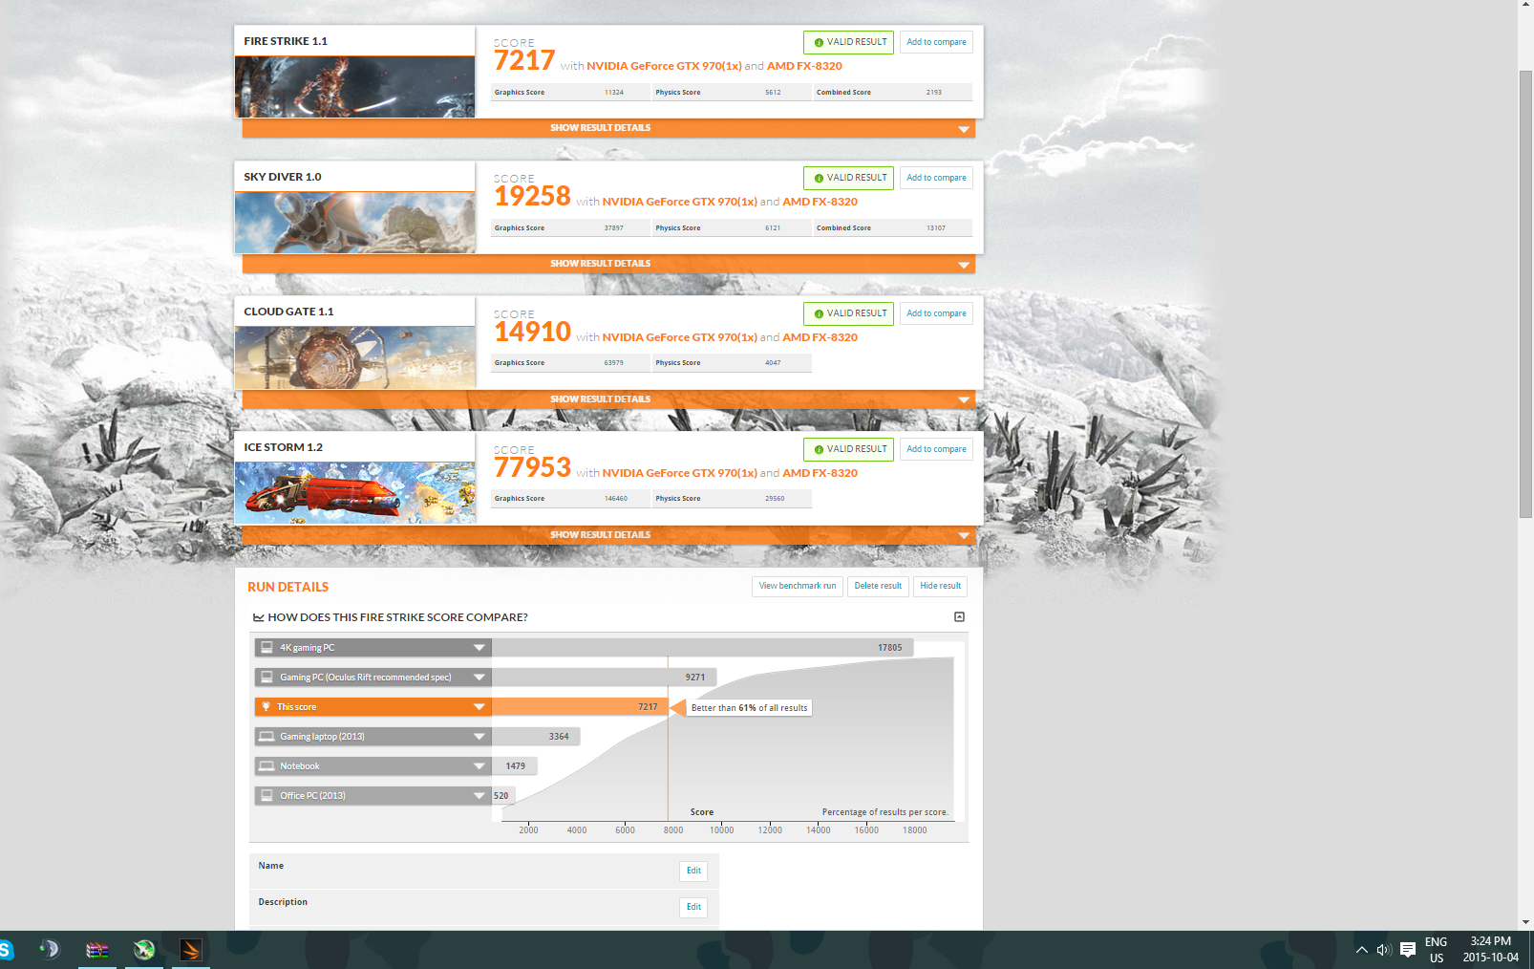Expand the Gaming PC (Oculus Rift) dropdown arrow

479,677
